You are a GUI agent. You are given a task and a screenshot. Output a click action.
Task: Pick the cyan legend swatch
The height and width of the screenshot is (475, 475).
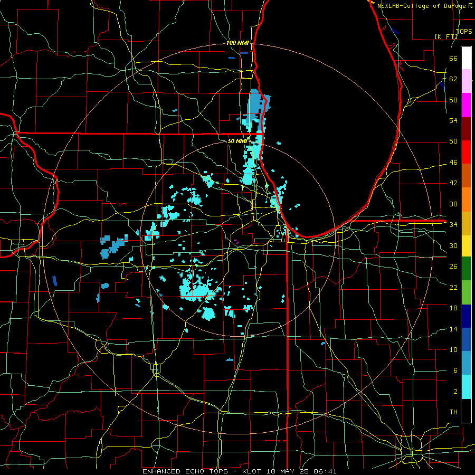(466, 387)
